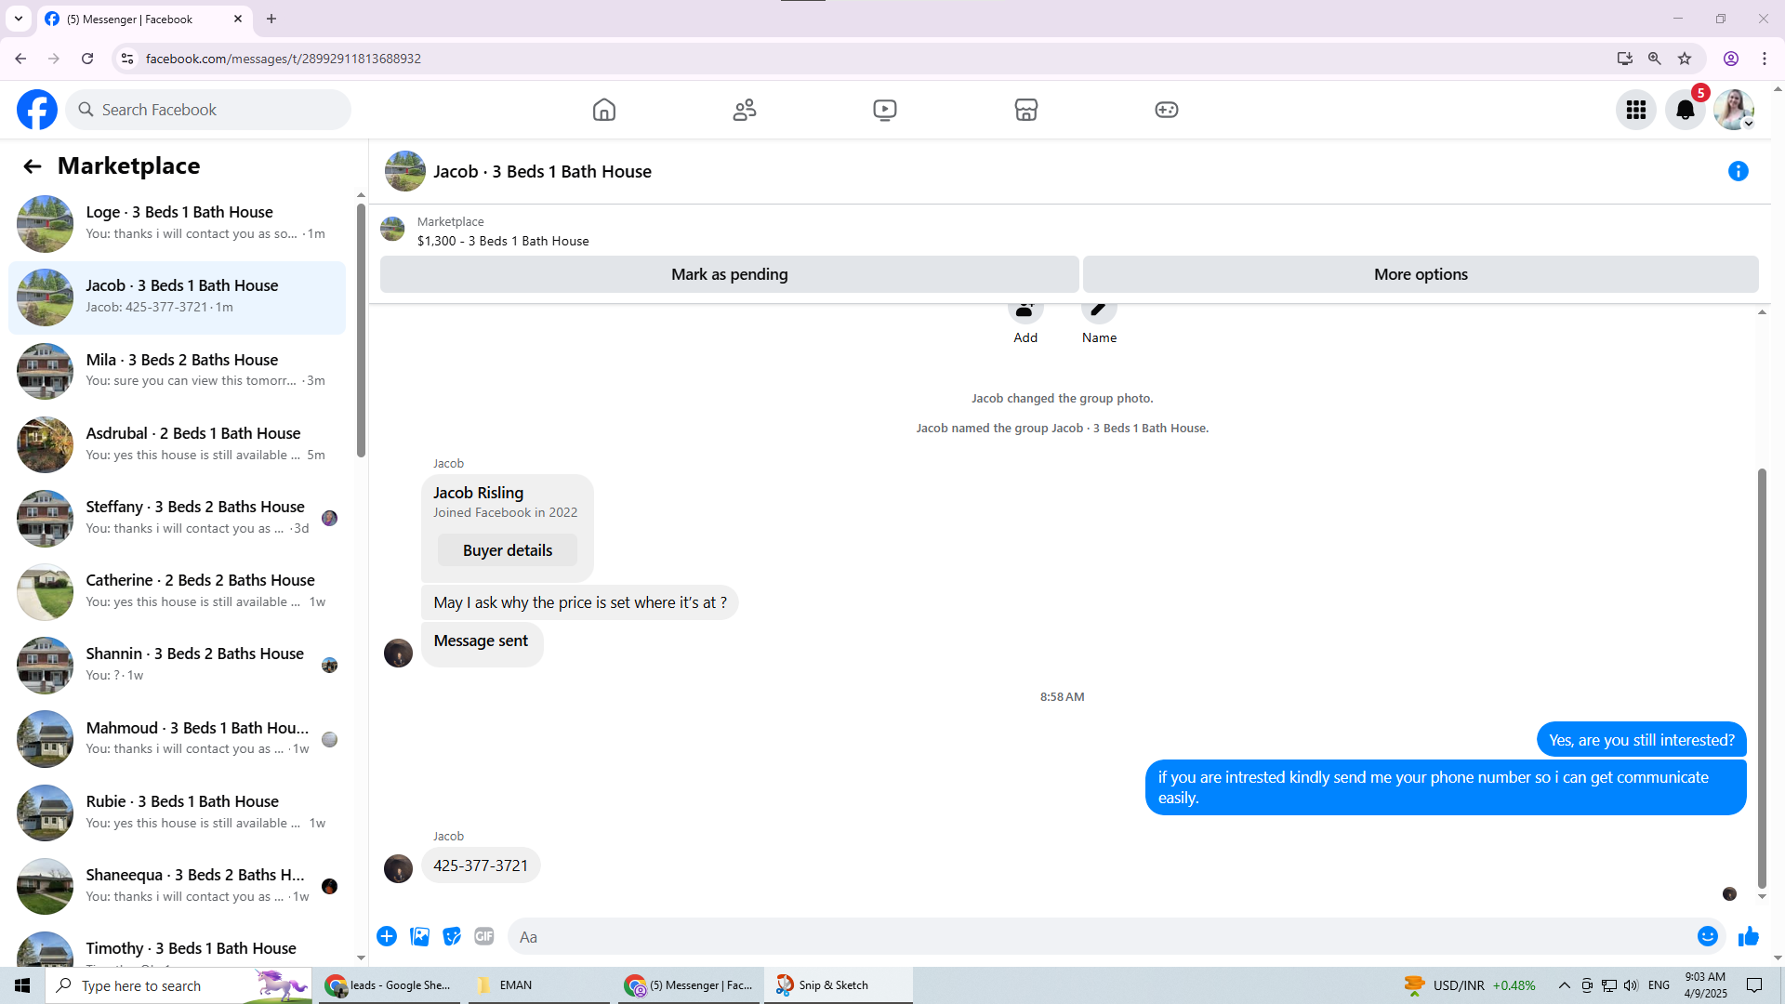Click the 'Yes, are you still interested?' message
This screenshot has height=1004, width=1785.
click(1642, 740)
